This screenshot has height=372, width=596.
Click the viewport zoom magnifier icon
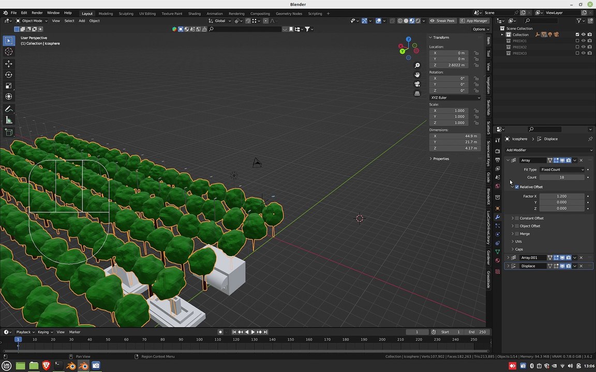(x=417, y=66)
